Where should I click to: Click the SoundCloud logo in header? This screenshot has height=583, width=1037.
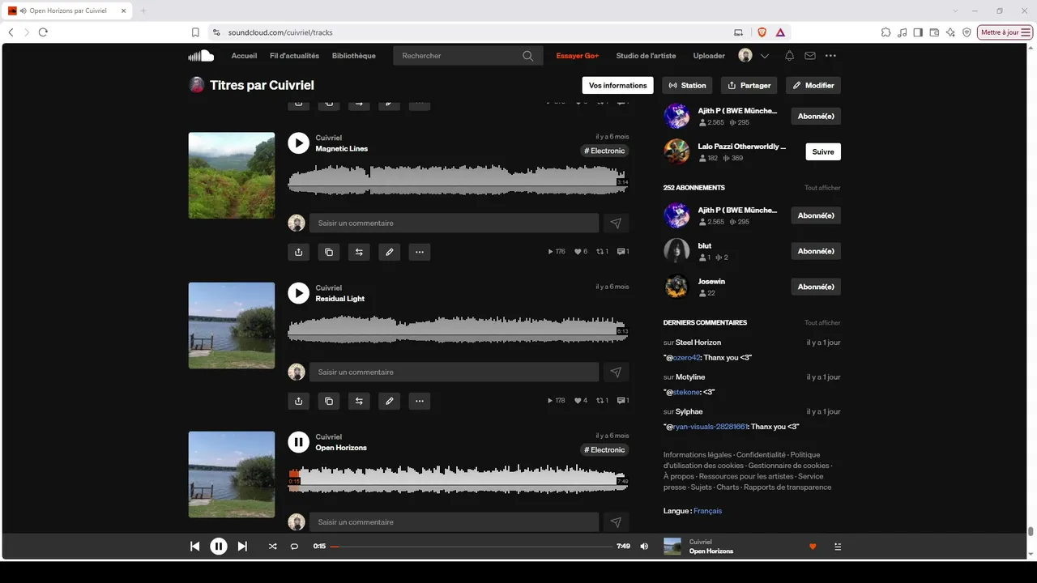pyautogui.click(x=201, y=56)
